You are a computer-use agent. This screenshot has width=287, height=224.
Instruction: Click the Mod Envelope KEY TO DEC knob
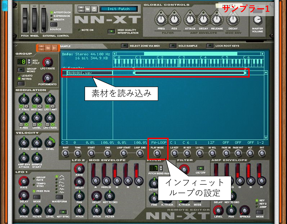(x=109, y=196)
